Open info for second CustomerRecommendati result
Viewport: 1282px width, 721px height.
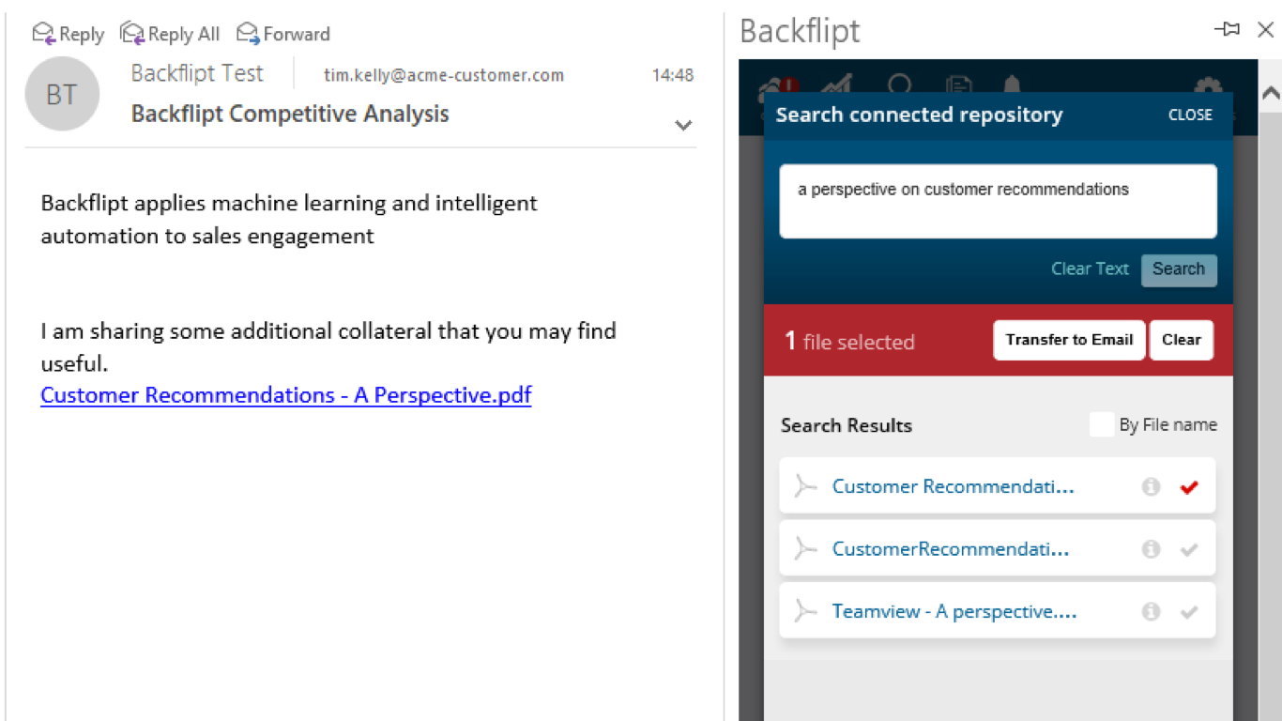point(1151,549)
